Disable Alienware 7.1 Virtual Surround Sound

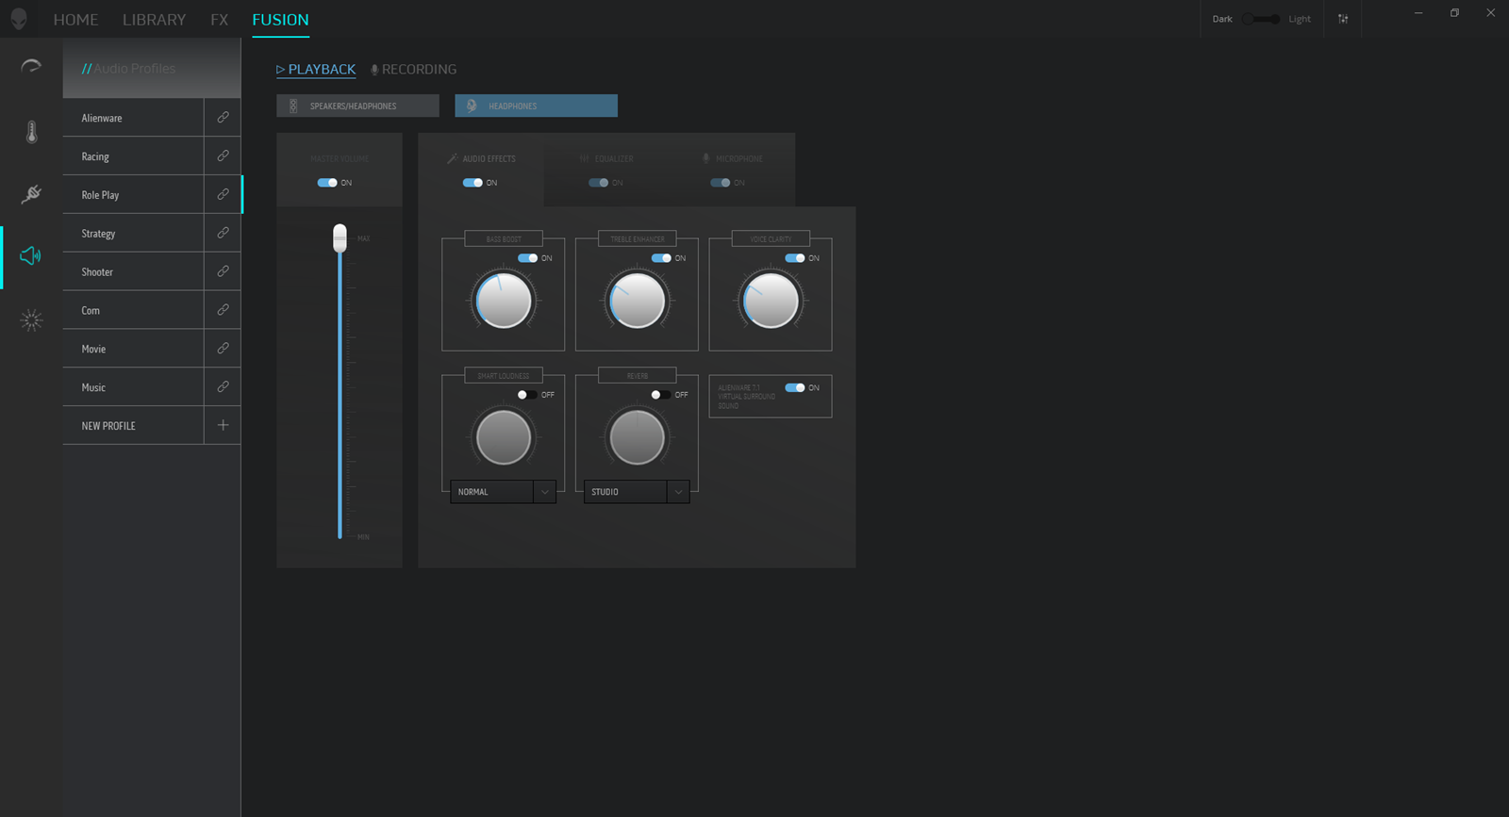[x=795, y=387]
